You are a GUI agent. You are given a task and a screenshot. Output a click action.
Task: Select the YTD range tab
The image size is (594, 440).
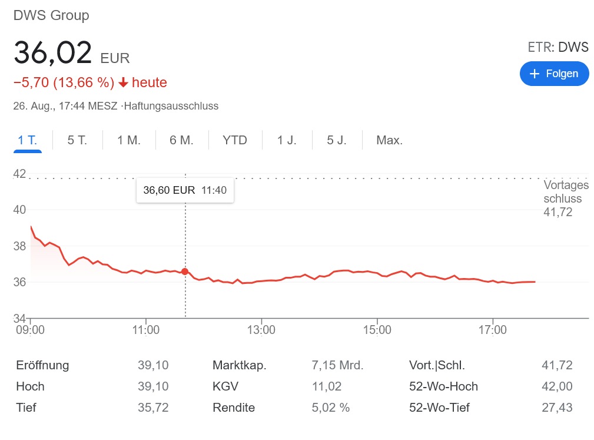[x=235, y=140]
